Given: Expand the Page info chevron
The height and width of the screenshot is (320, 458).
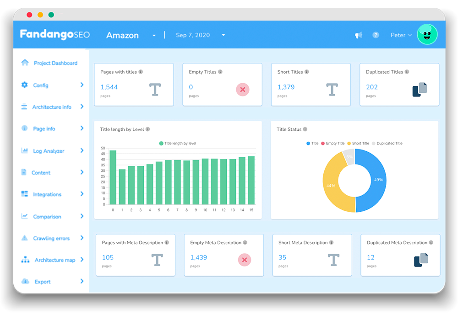Looking at the screenshot, I should click(x=82, y=128).
